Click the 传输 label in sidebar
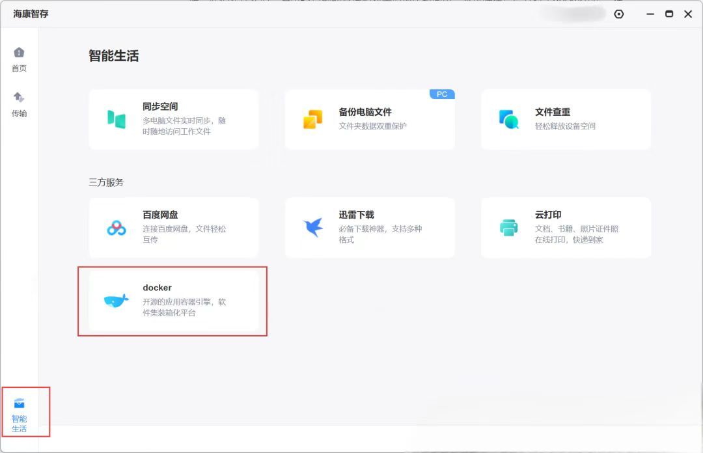 [x=19, y=113]
